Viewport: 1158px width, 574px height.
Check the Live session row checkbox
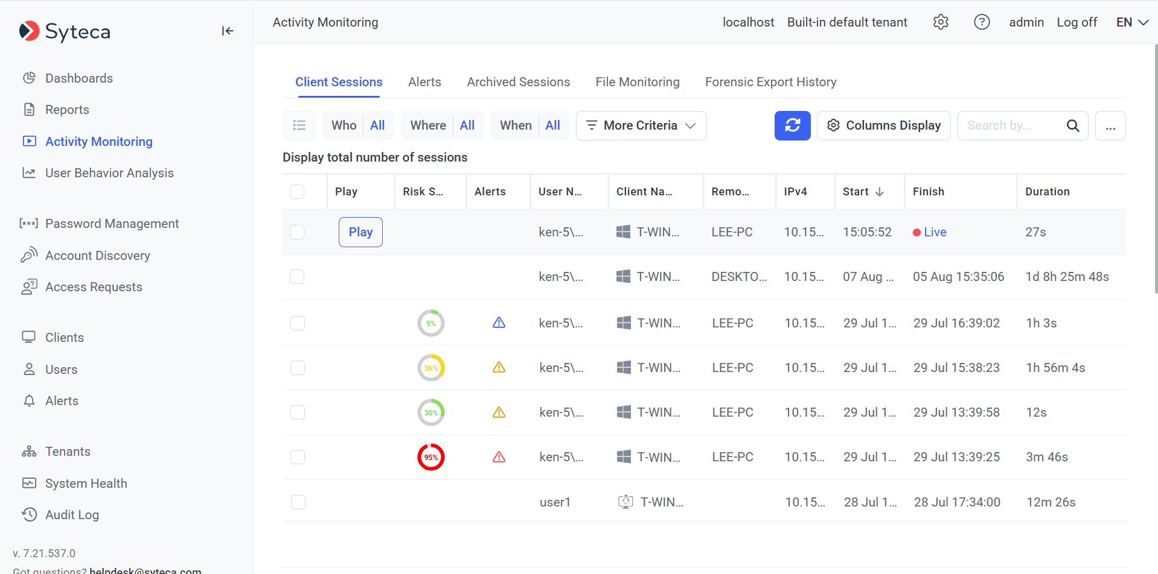tap(297, 232)
